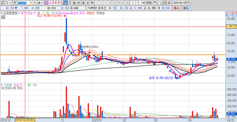
Task: Click the purple 증 badge icon
Action: pos(46,3)
